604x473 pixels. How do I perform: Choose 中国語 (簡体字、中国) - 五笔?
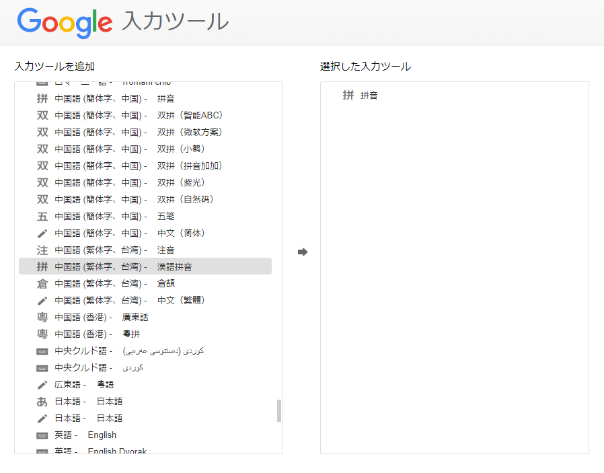114,217
